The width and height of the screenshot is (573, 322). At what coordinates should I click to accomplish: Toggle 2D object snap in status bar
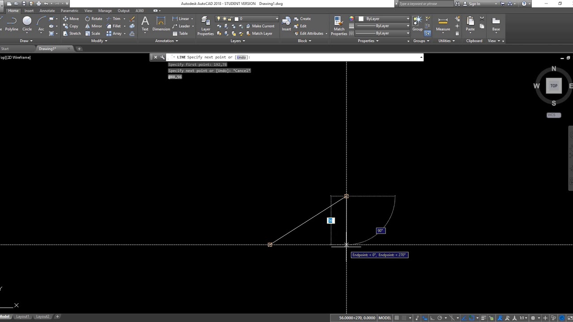coord(471,318)
